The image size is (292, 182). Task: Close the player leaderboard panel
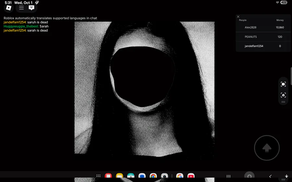pos(238,17)
